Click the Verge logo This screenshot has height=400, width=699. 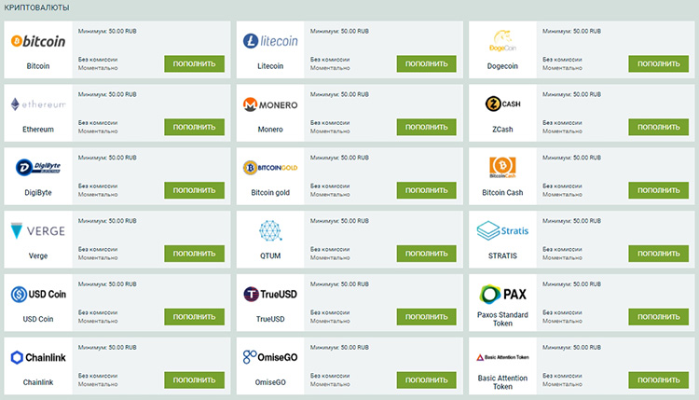[38, 230]
